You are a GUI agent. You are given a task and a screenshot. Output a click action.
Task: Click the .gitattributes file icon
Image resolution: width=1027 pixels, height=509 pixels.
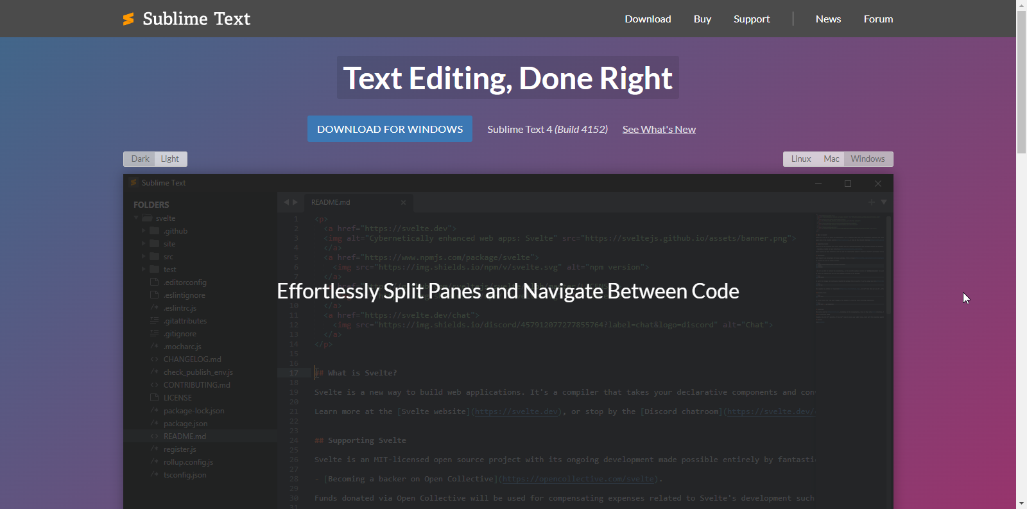[x=154, y=320]
